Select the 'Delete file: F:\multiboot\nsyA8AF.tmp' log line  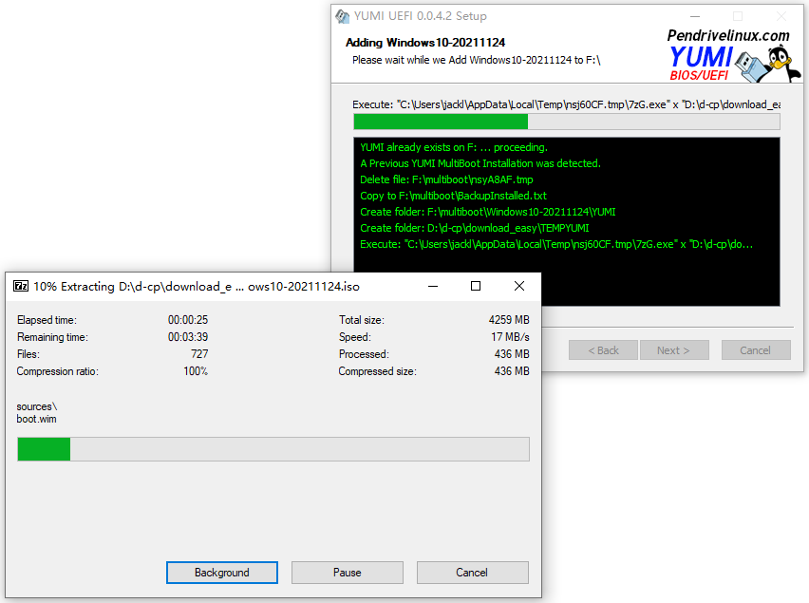[x=446, y=179]
